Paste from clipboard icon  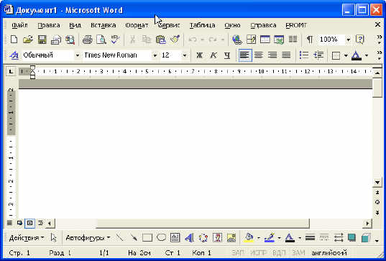(161, 40)
